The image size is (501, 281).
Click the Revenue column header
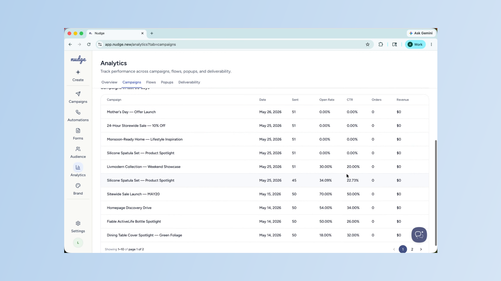click(x=403, y=100)
